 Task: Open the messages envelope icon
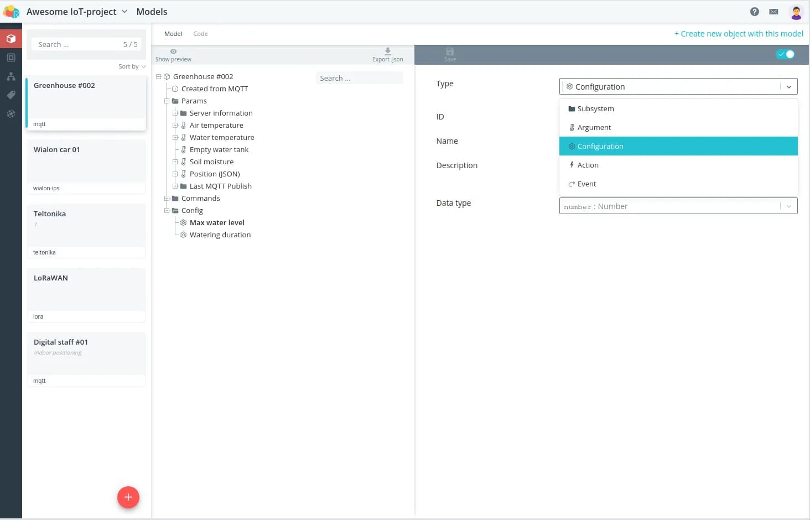coord(773,12)
